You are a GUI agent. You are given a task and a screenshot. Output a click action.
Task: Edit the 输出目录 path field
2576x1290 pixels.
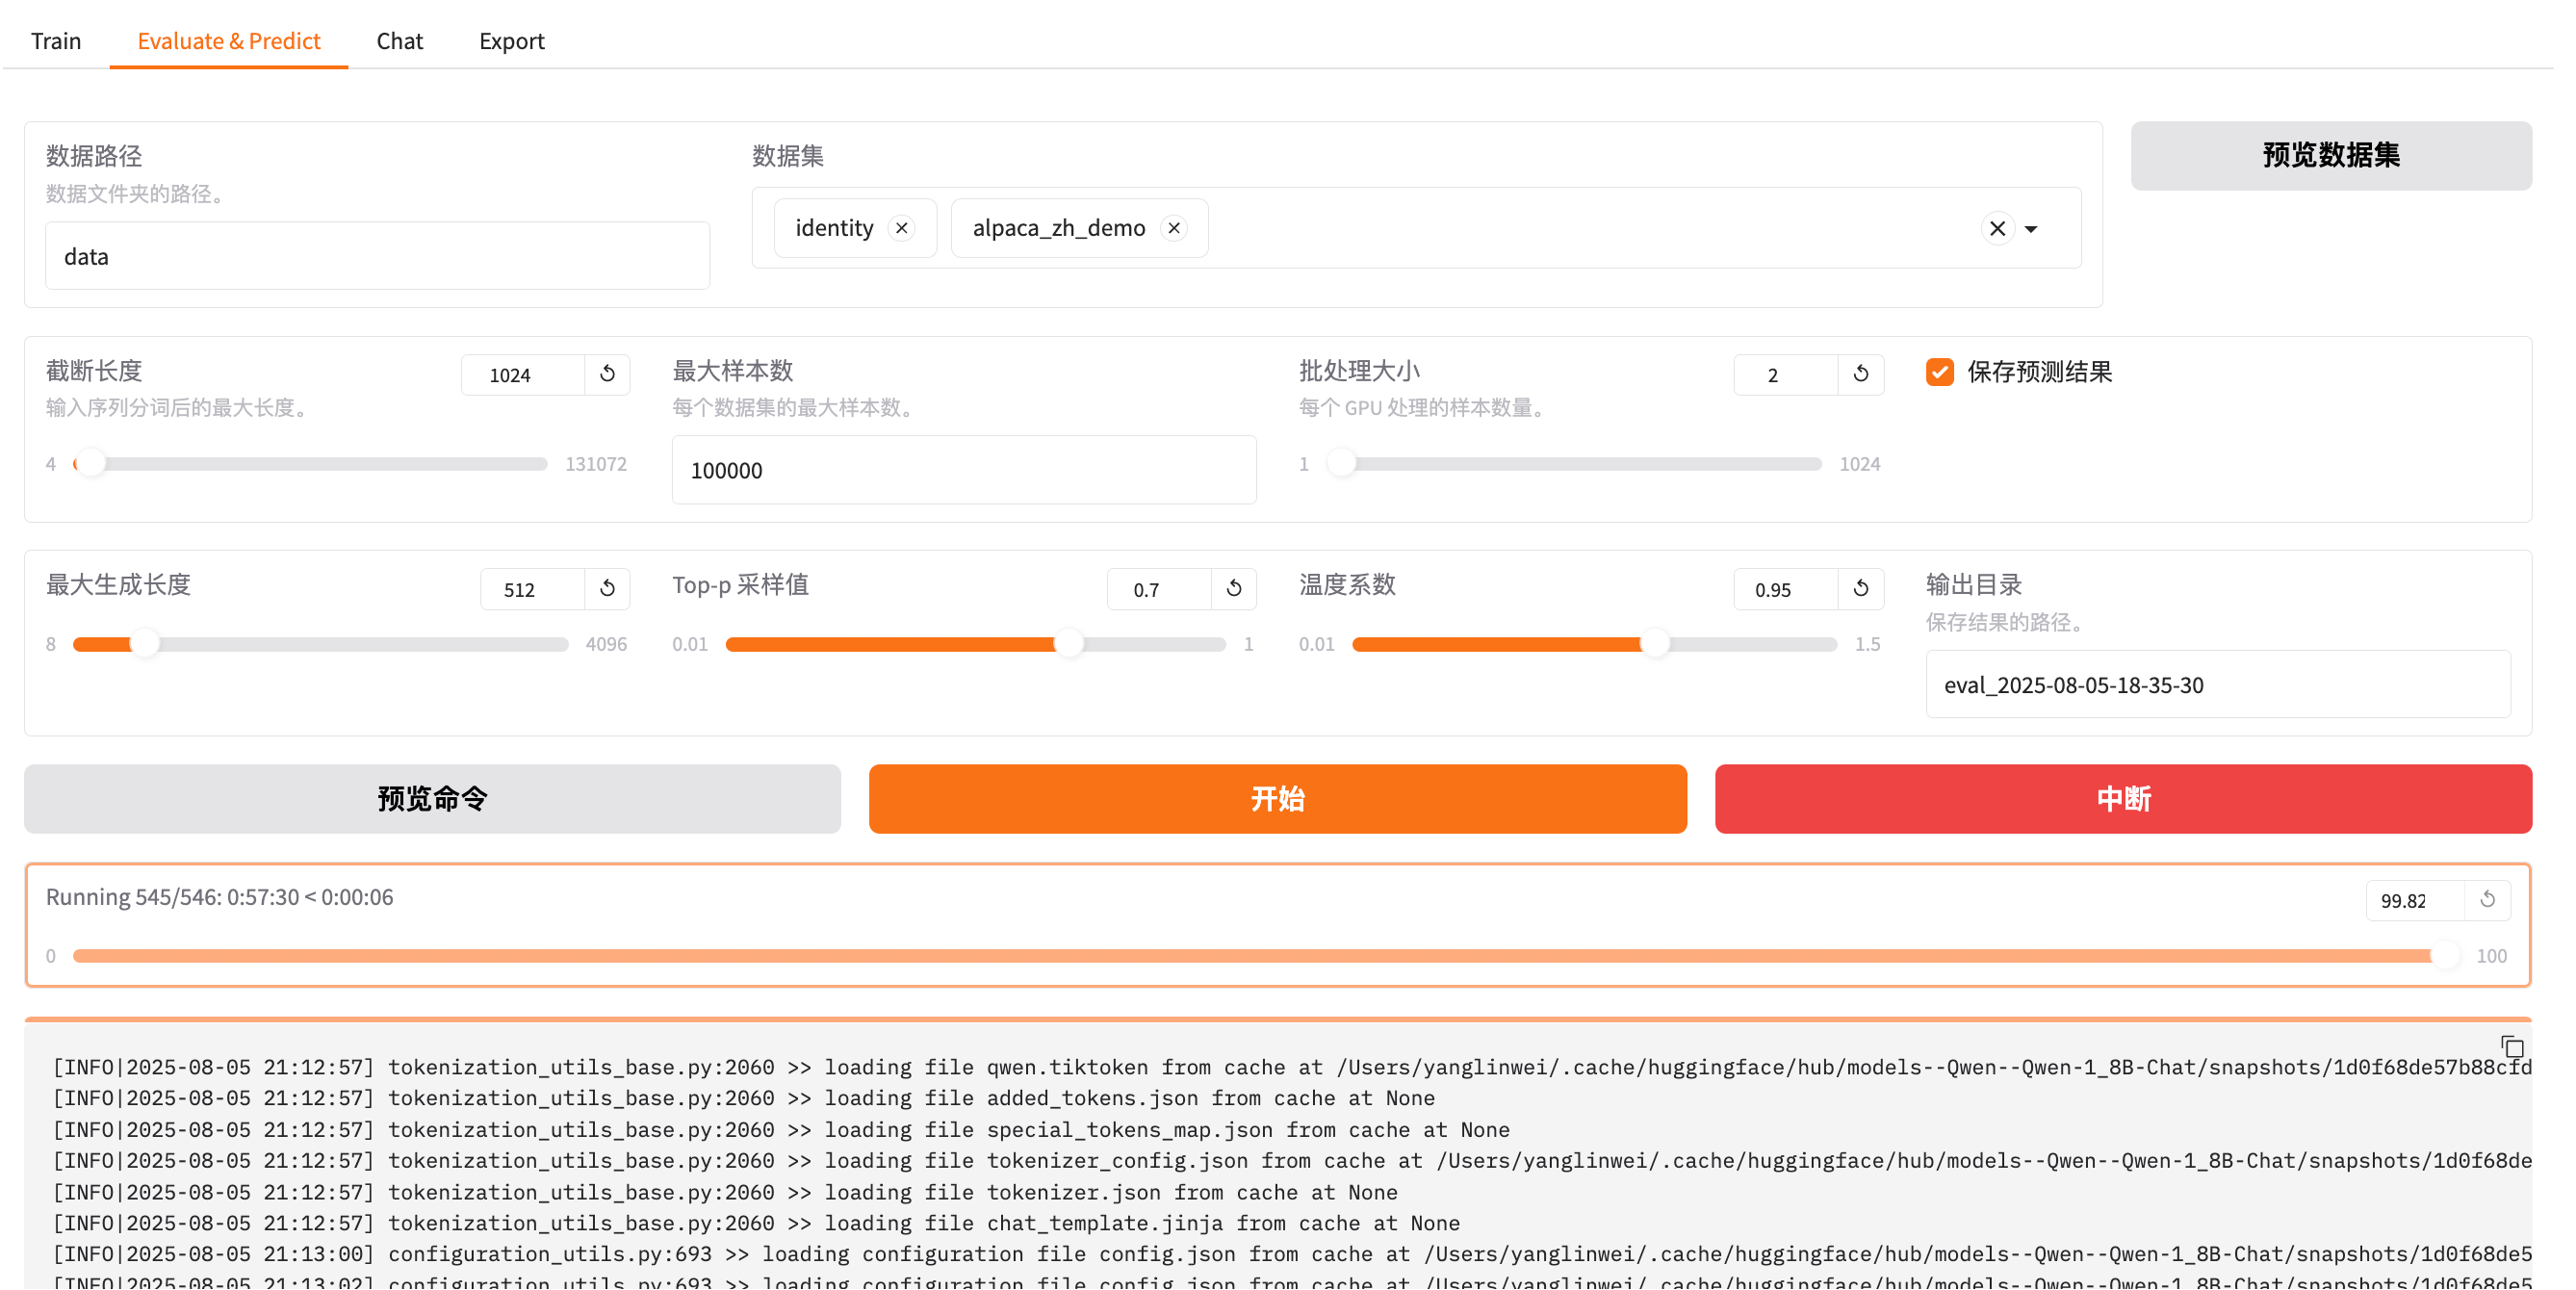coord(2217,685)
